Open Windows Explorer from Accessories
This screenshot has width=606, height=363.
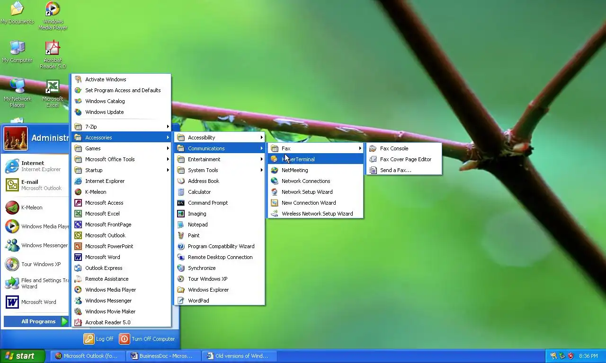tap(219, 290)
